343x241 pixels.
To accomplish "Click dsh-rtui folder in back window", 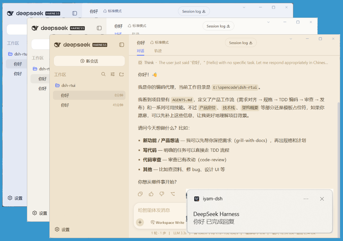I will 18,54.
